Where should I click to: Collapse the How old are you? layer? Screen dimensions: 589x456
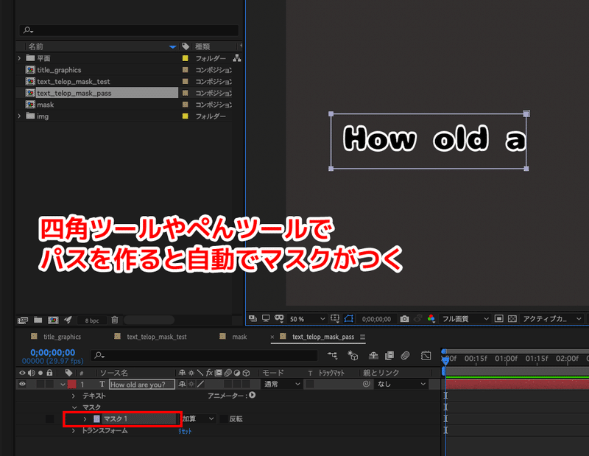click(63, 385)
